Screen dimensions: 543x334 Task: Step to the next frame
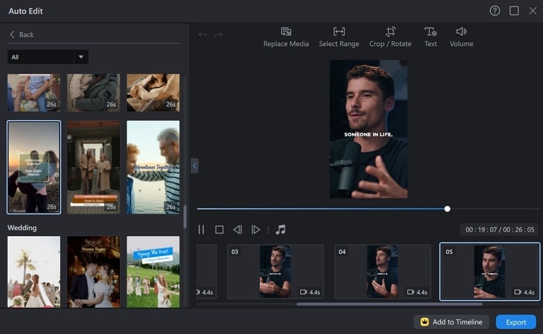pos(256,230)
